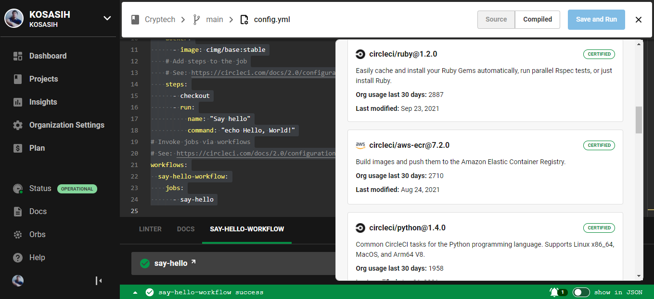
Task: Open Plan dollar icon
Action: coord(18,148)
